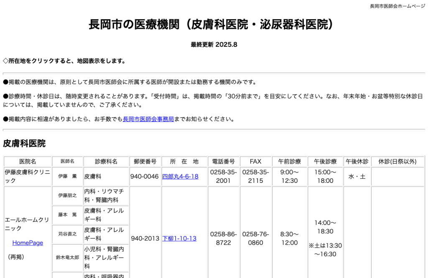Click the 小児科・腎臓内科・アレルギー科 cell
Screen dimensions: 428x278
tap(106, 258)
